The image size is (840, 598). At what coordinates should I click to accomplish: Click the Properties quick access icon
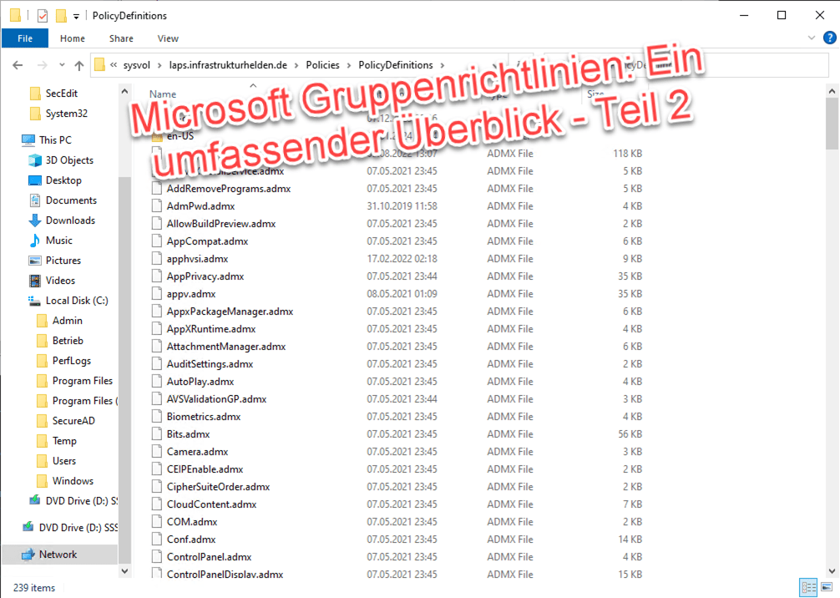[x=43, y=16]
